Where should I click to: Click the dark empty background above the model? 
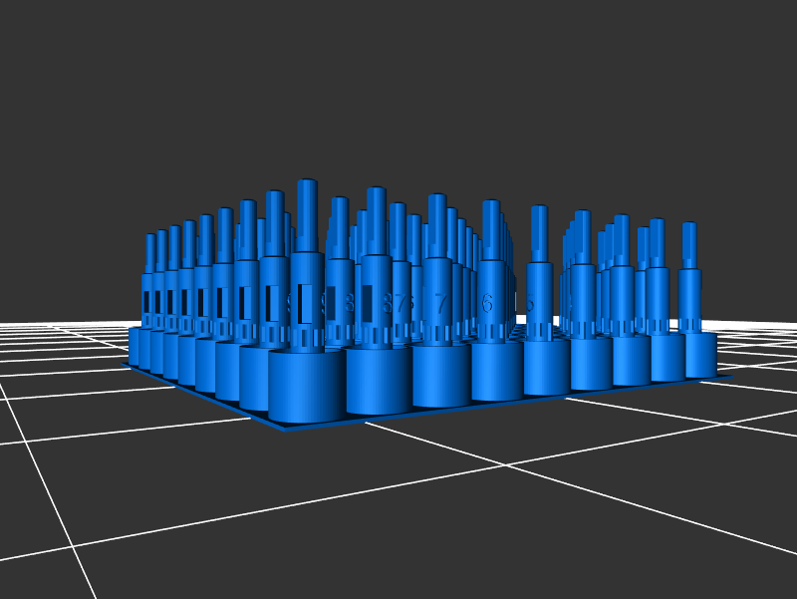click(x=398, y=90)
